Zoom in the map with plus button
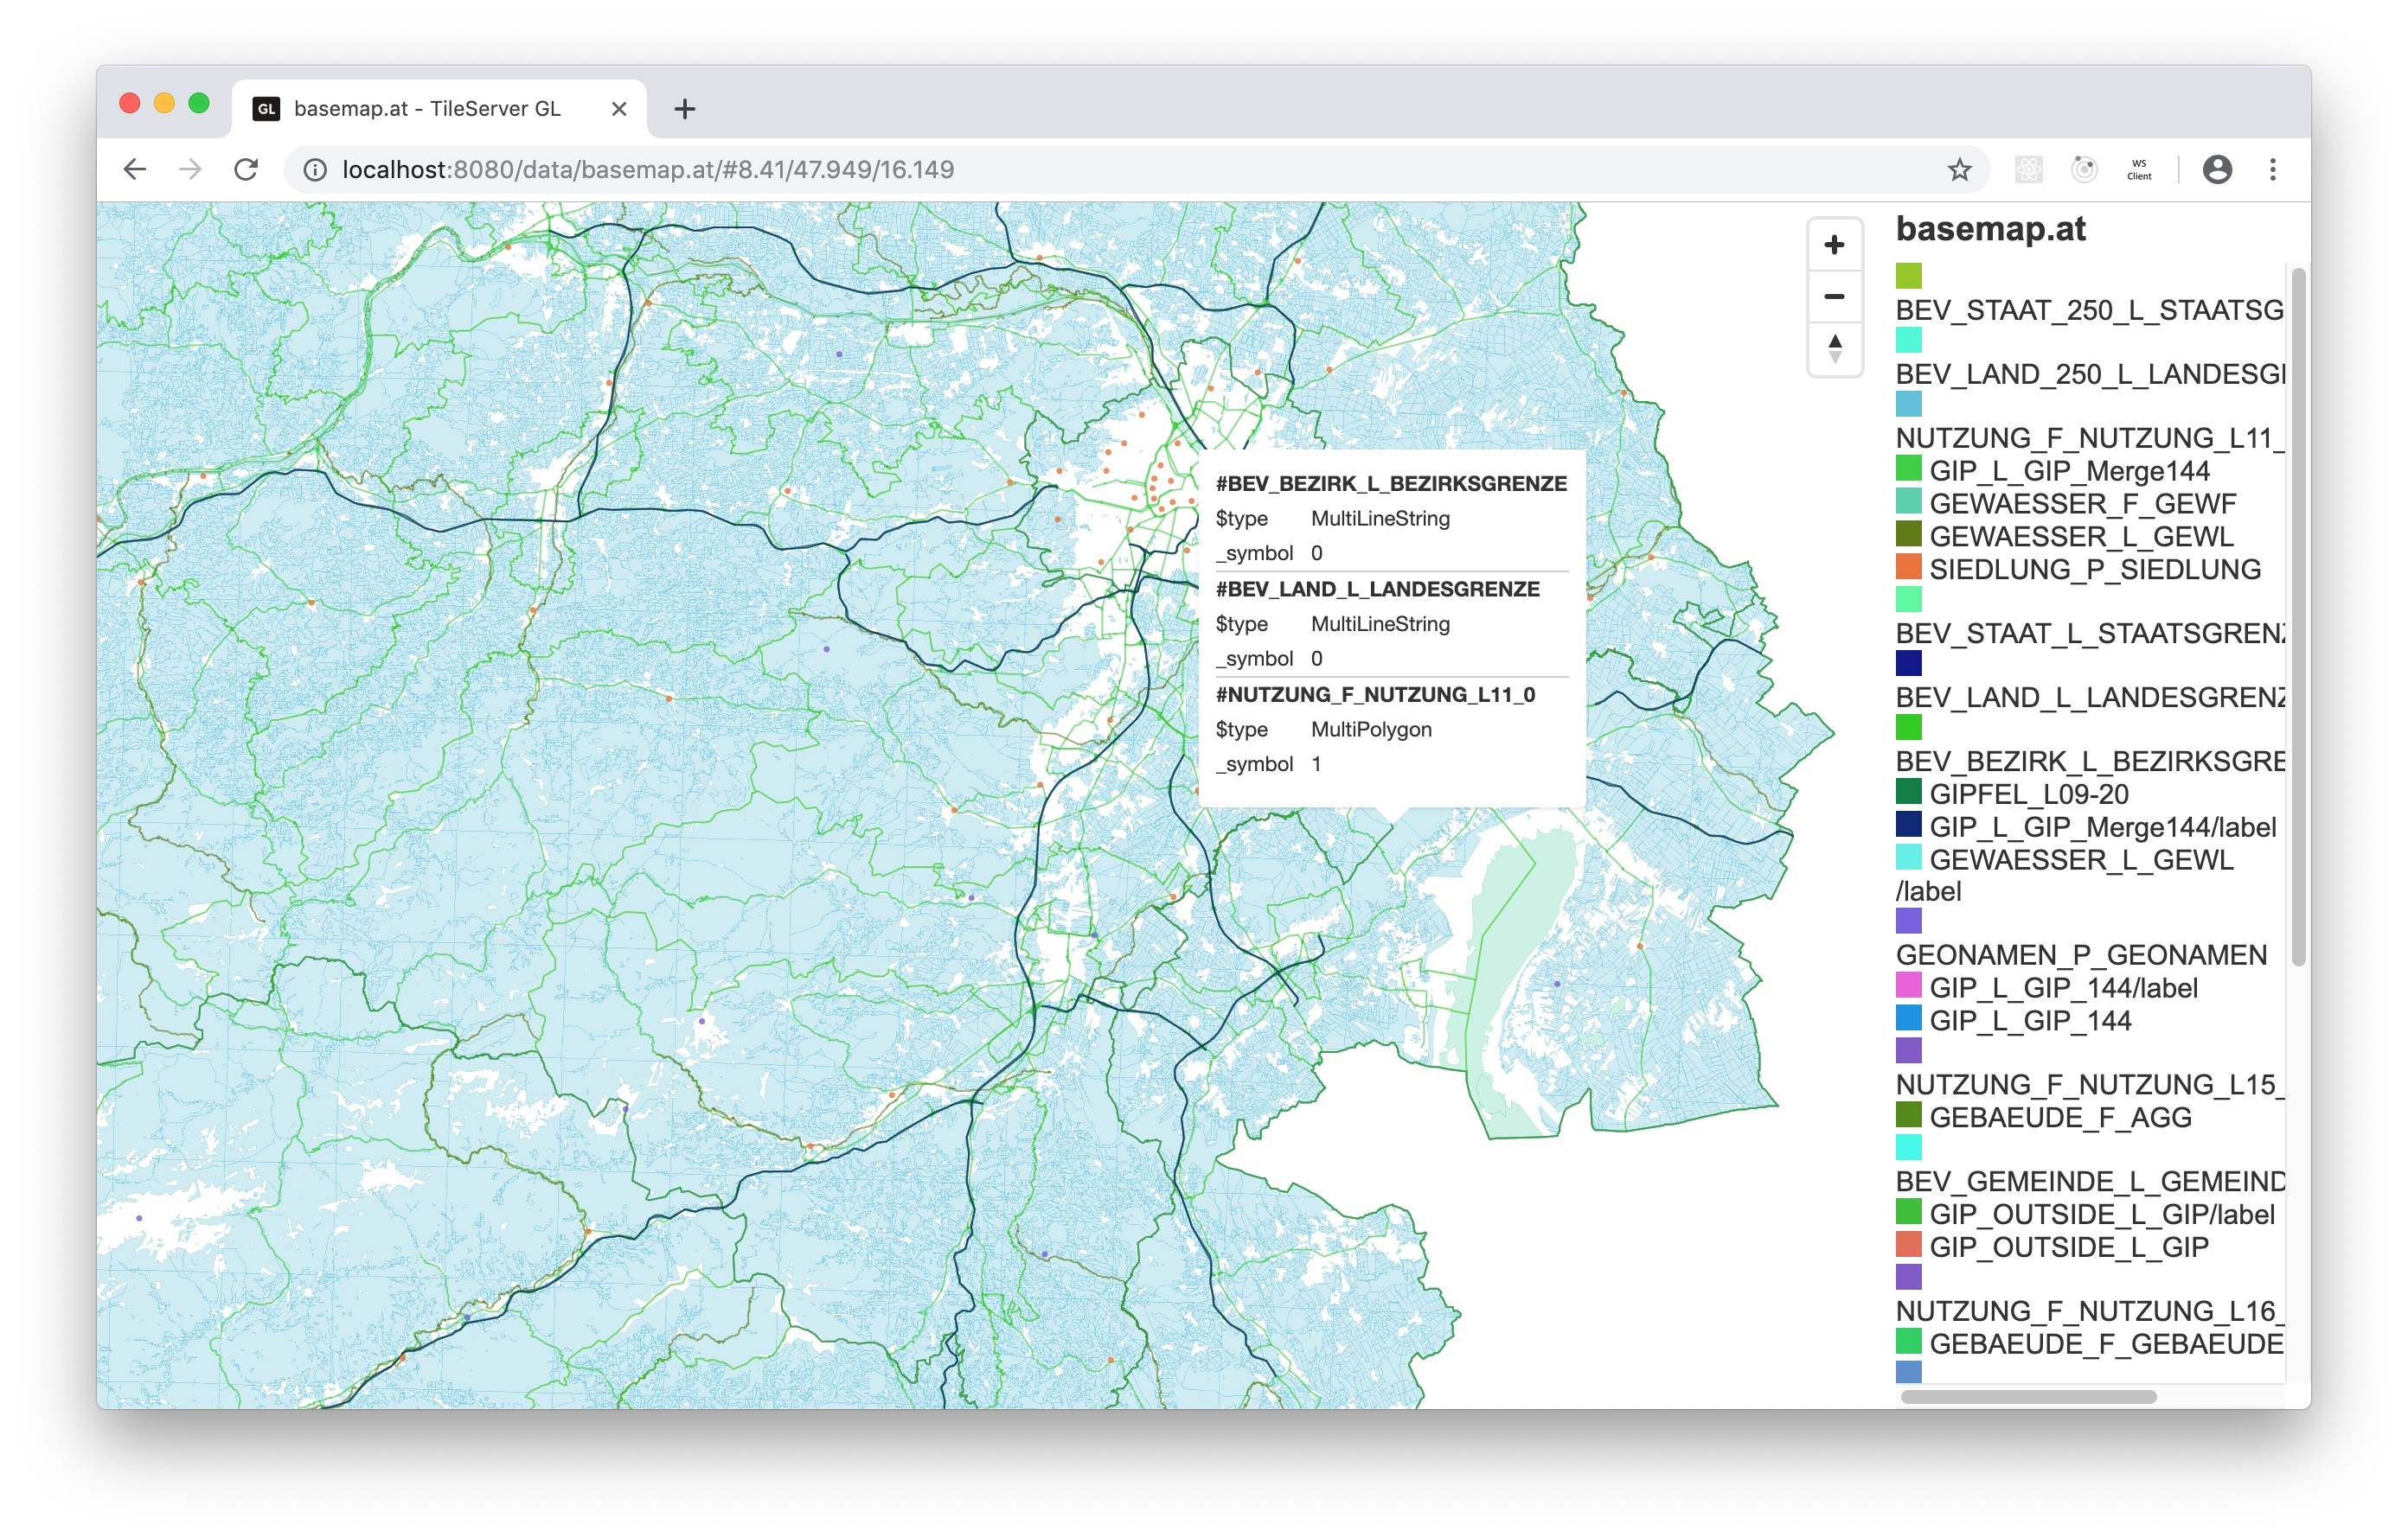Screen dimensions: 2408x1537 (x=1834, y=245)
